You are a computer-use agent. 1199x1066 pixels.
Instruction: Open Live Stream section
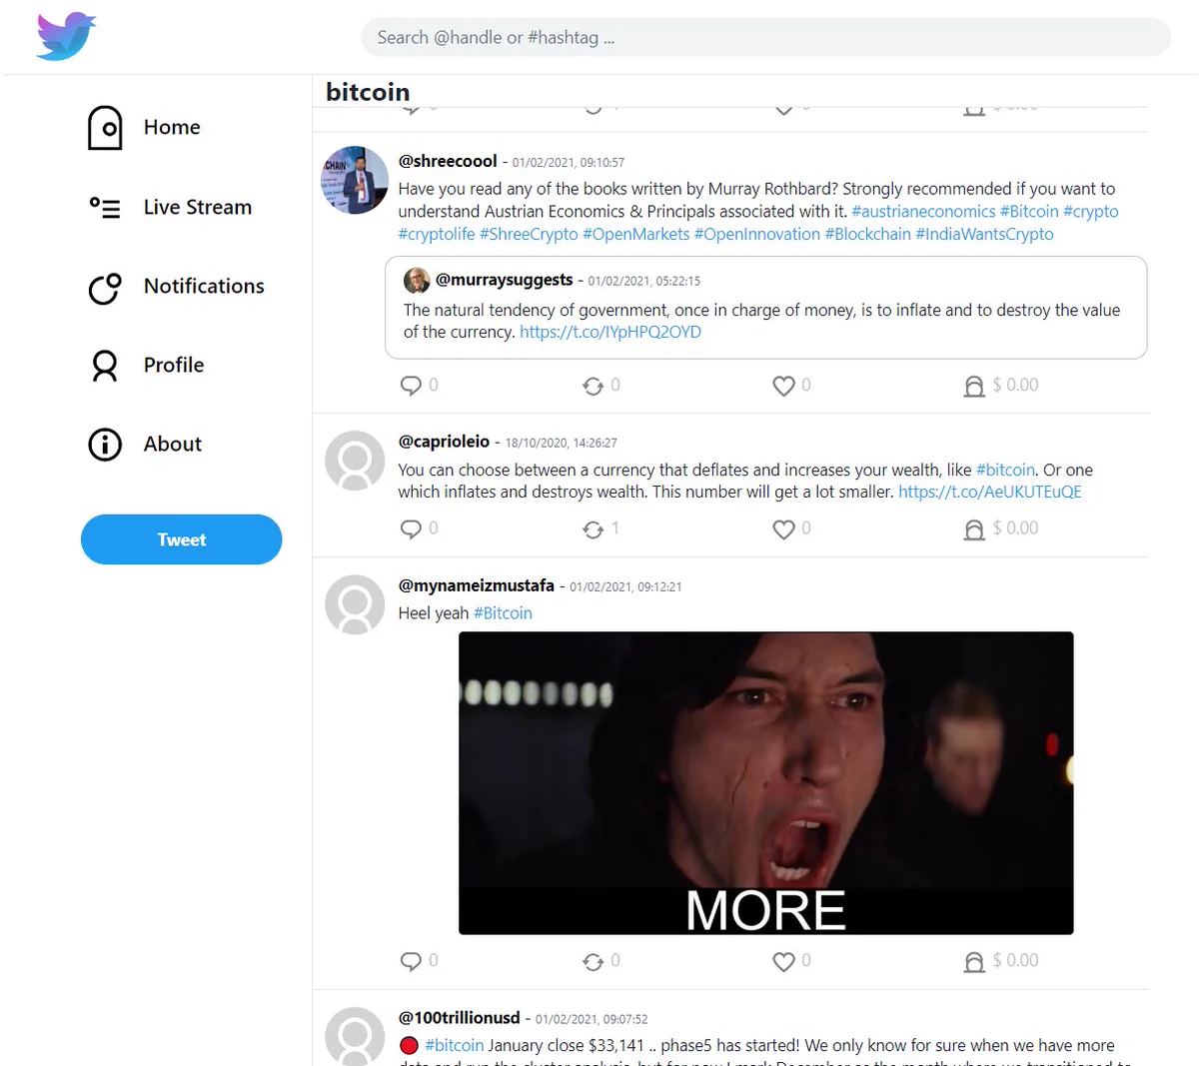(198, 207)
